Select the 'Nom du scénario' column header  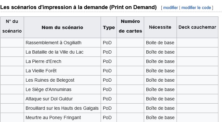[x=62, y=27]
